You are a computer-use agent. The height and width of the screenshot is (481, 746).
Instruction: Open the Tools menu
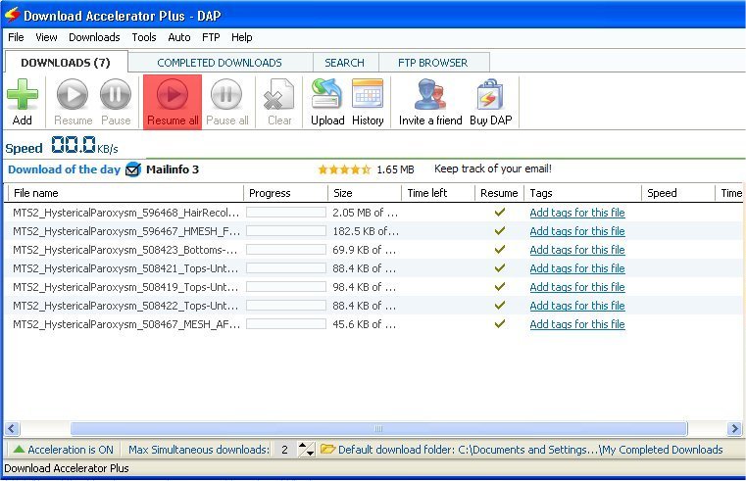tap(144, 37)
